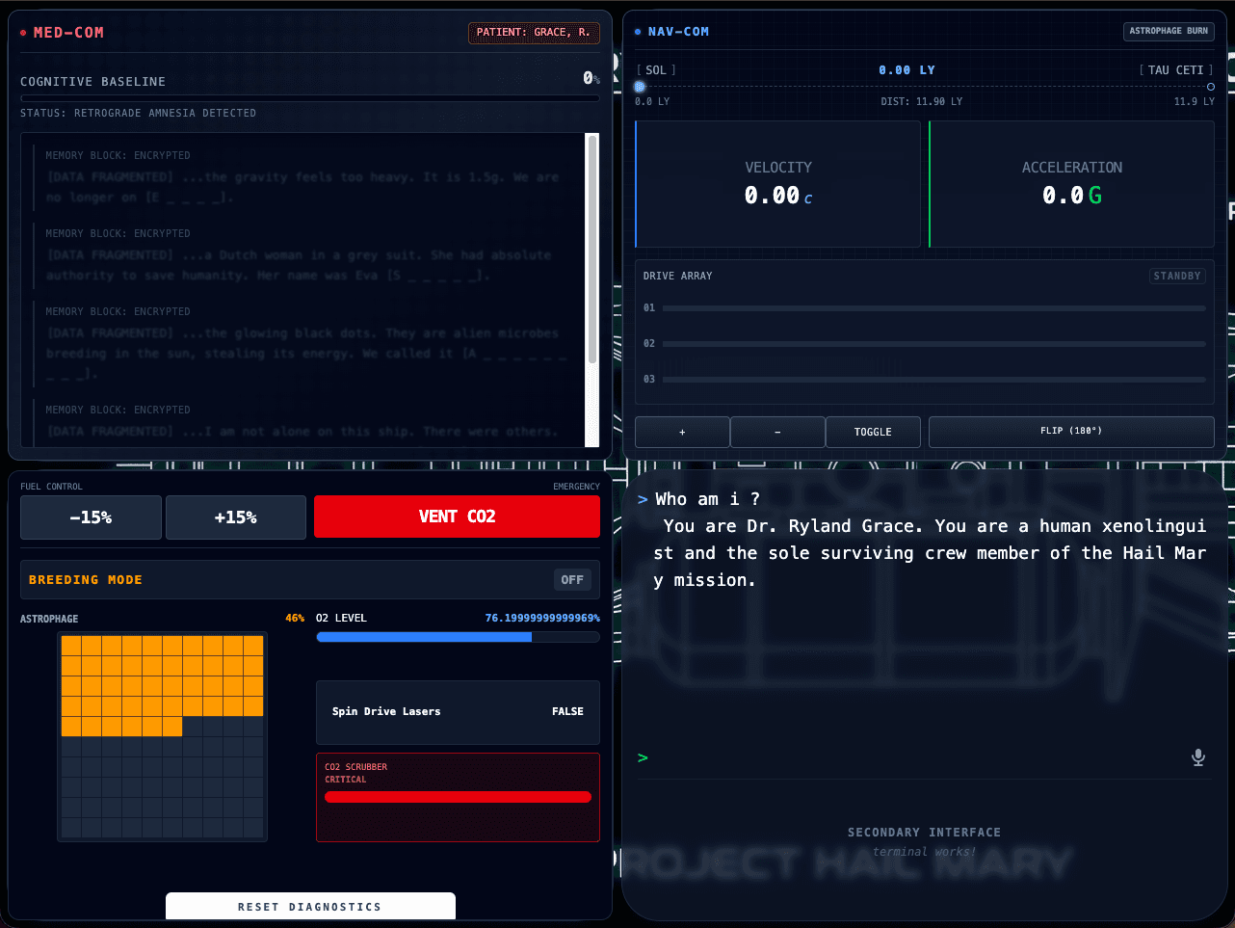Click the 'COGNITIVE BASELINE' label
Image resolution: width=1235 pixels, height=928 pixels.
[92, 82]
